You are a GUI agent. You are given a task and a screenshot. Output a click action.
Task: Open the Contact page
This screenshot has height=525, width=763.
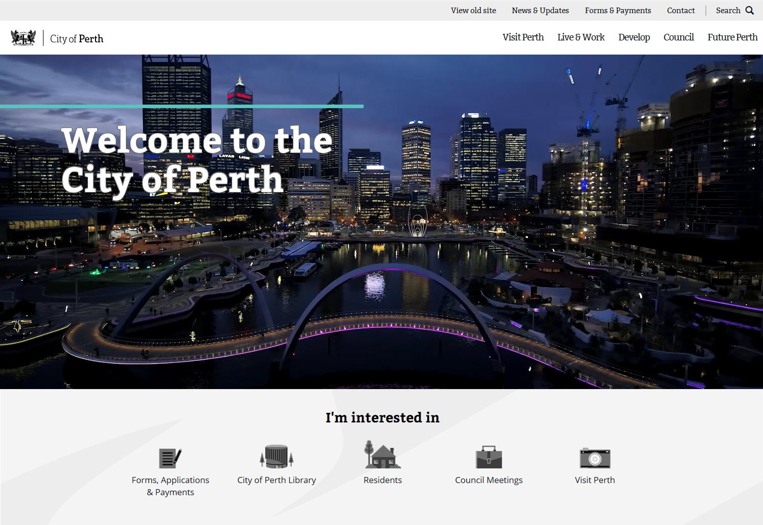tap(680, 10)
